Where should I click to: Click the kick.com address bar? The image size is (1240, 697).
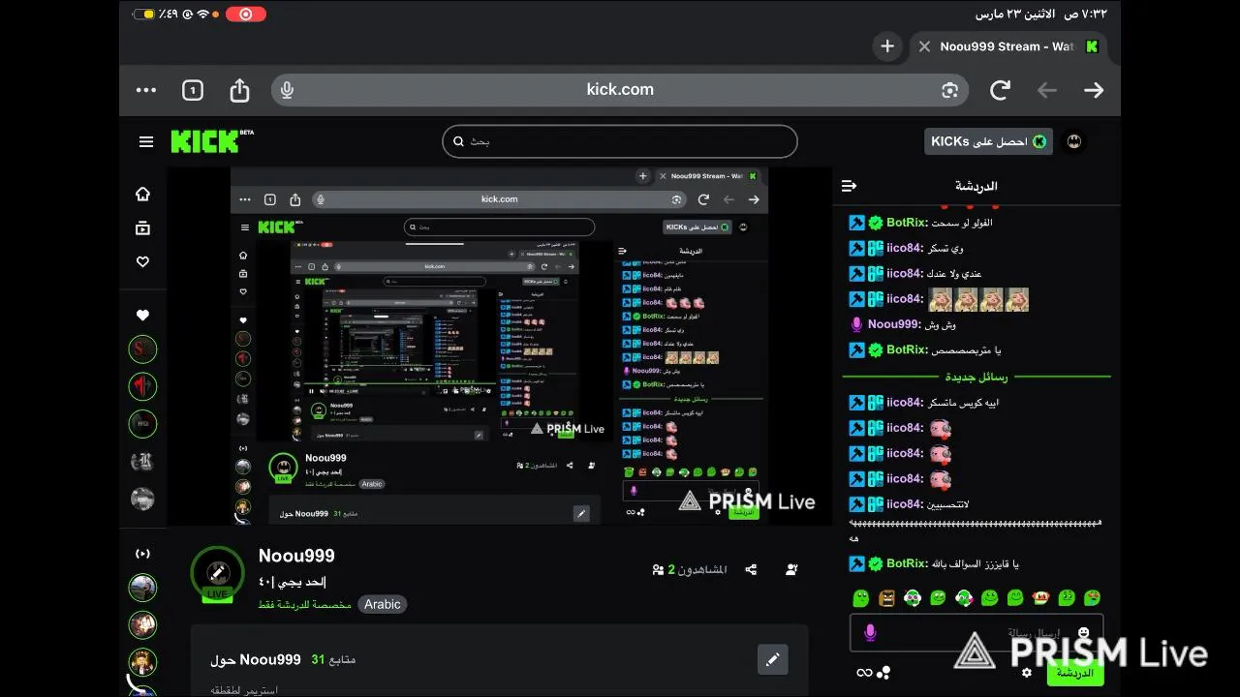click(620, 89)
